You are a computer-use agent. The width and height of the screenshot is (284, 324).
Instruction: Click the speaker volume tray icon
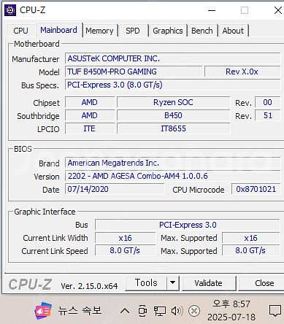click(177, 311)
